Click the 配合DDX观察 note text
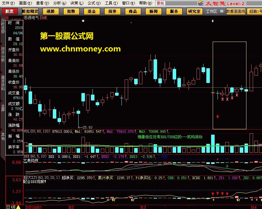262x209 pixels. 35,182
